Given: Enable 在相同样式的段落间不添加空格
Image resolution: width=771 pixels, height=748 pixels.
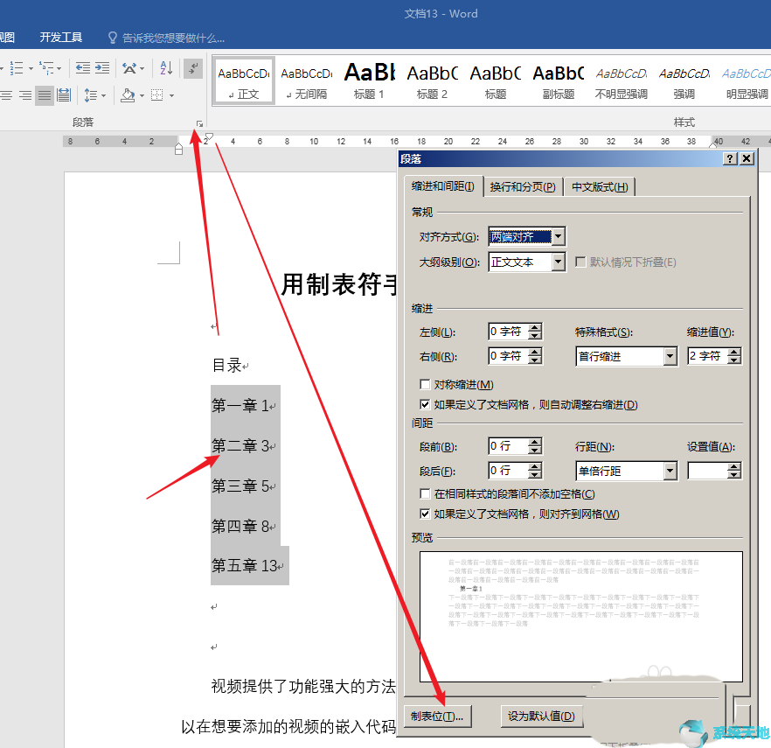Looking at the screenshot, I should 425,493.
